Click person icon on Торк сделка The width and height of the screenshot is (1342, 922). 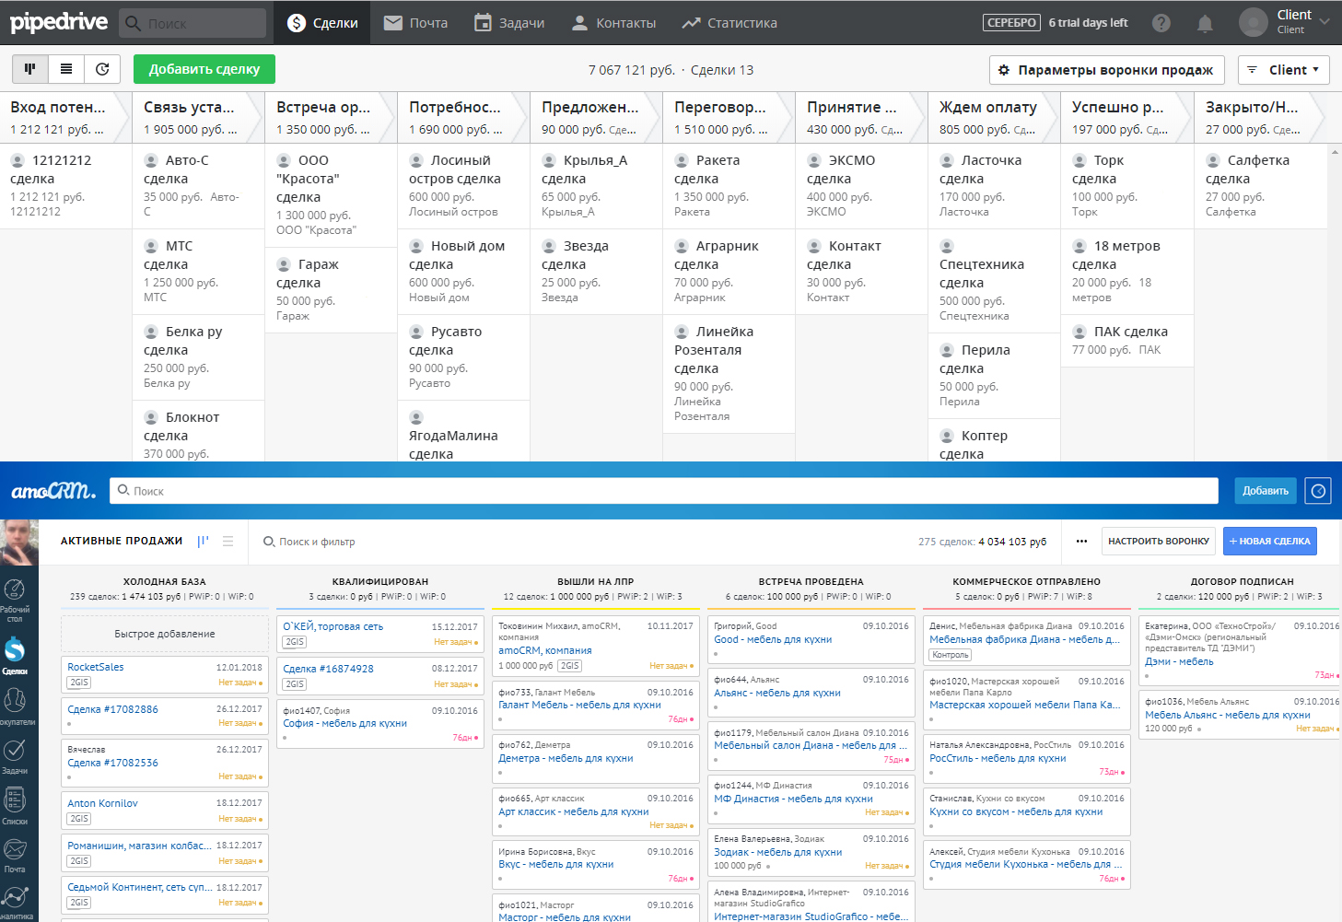tap(1079, 160)
